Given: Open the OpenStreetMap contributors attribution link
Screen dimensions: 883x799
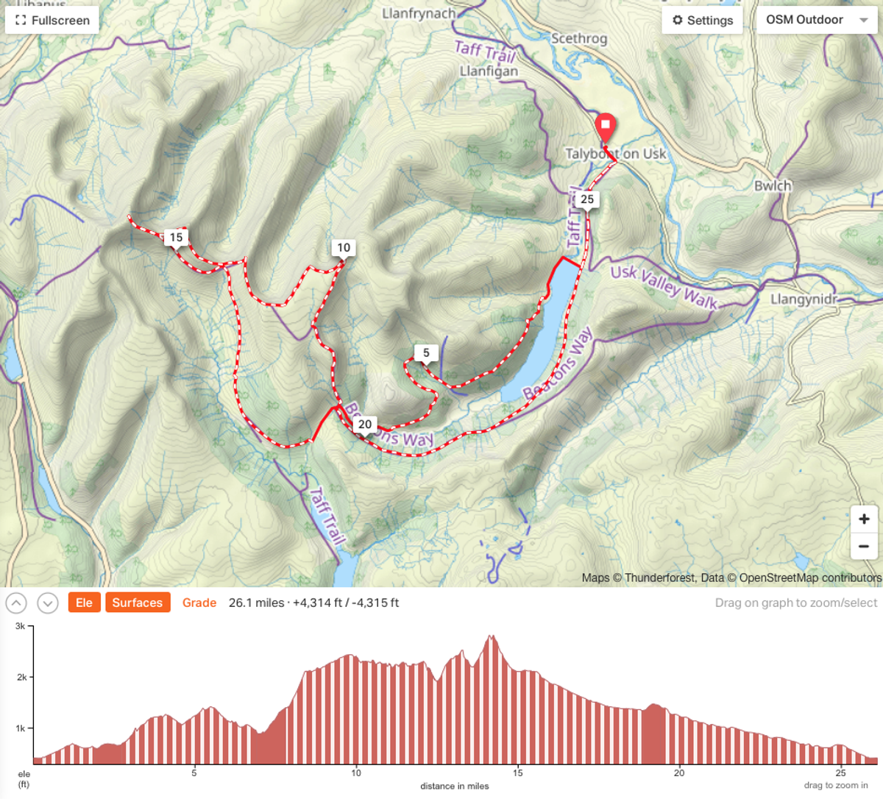Looking at the screenshot, I should tap(810, 578).
